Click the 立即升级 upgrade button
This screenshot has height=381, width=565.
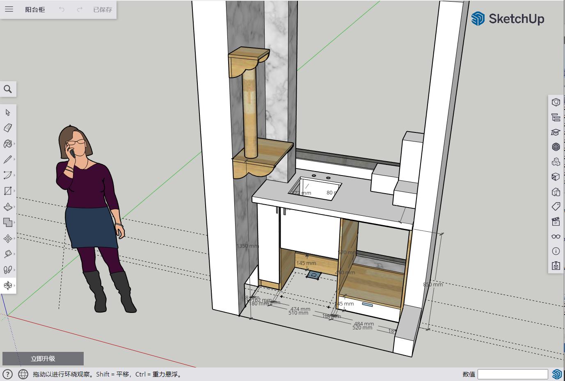(x=43, y=358)
